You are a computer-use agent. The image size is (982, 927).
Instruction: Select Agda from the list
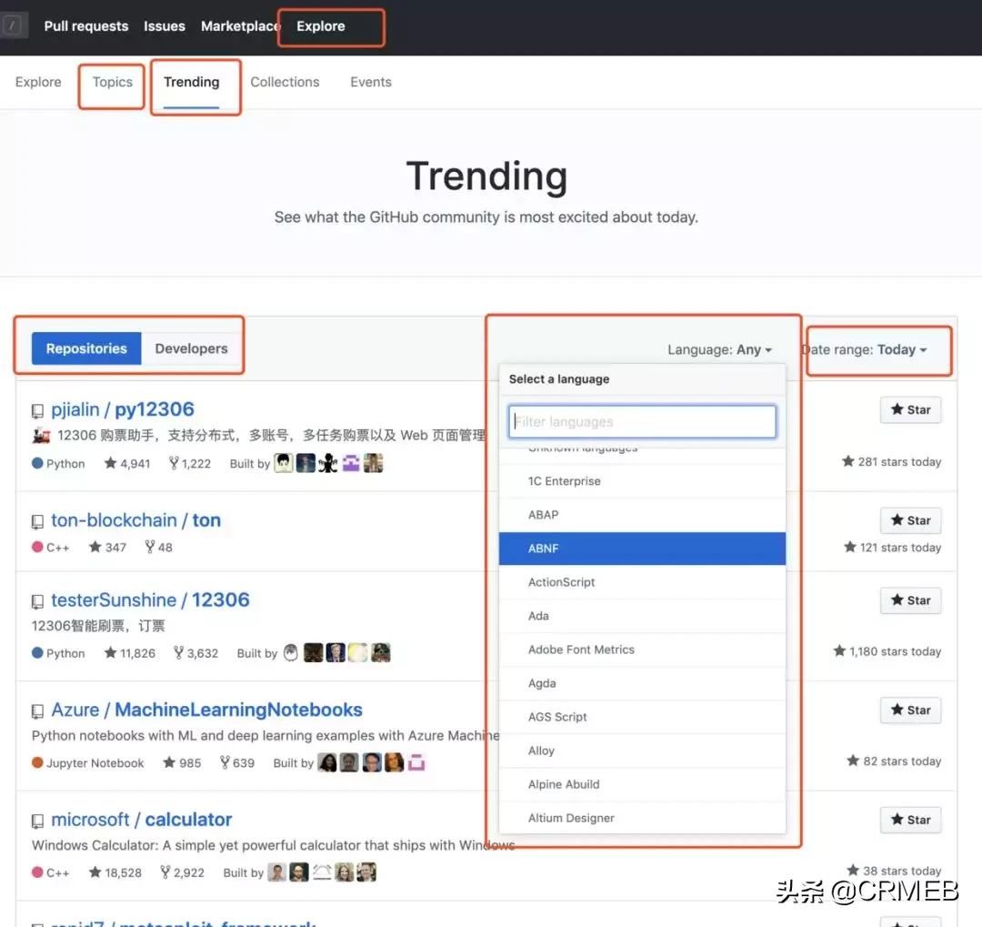(642, 684)
